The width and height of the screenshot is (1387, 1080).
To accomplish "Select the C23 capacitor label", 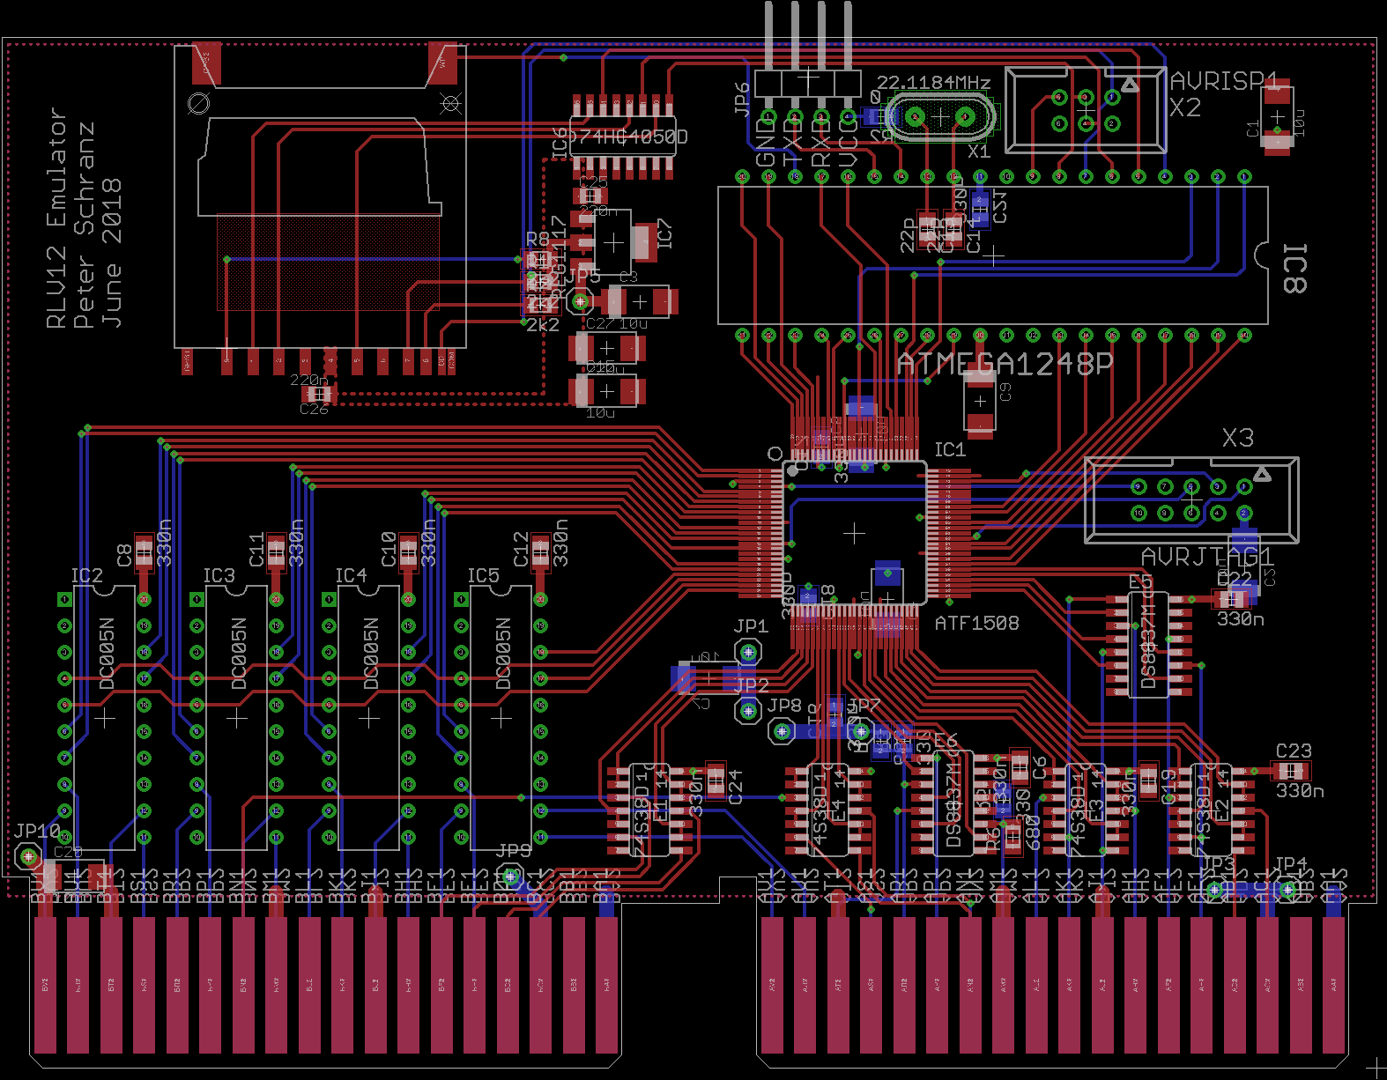I will pyautogui.click(x=1294, y=751).
